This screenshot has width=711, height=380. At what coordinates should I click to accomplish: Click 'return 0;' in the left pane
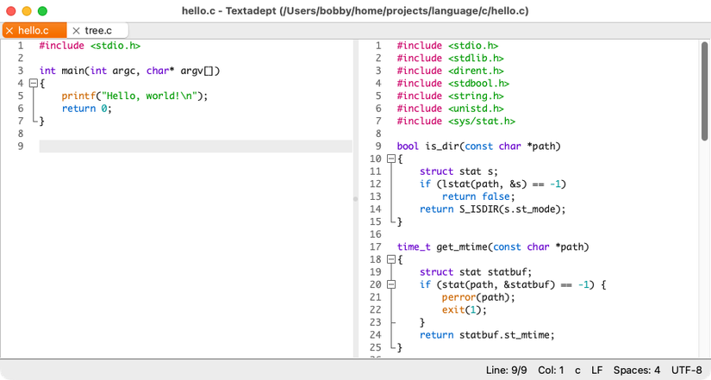coord(86,109)
